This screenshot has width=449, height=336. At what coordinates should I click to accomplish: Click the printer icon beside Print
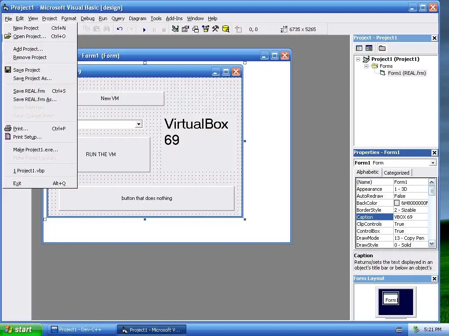click(8, 128)
